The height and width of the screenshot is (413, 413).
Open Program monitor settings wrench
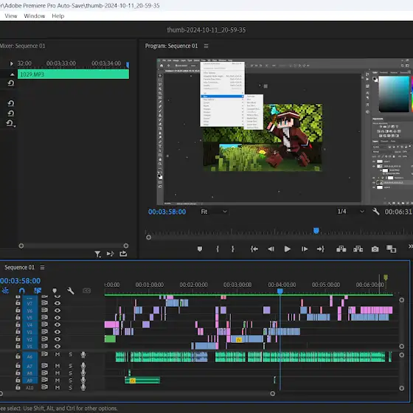click(x=376, y=212)
